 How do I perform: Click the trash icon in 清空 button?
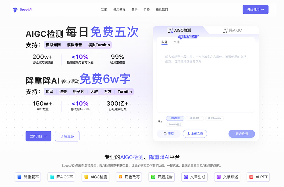coord(165,134)
